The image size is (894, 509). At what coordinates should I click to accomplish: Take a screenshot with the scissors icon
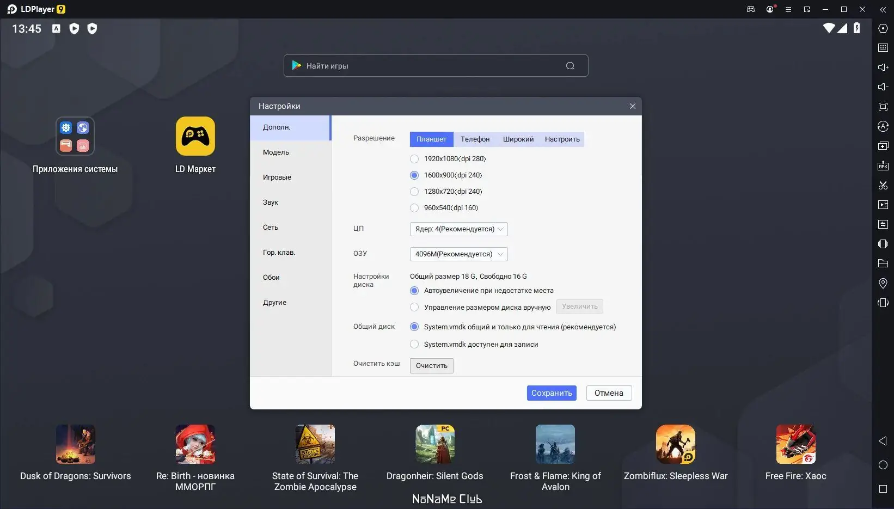883,185
